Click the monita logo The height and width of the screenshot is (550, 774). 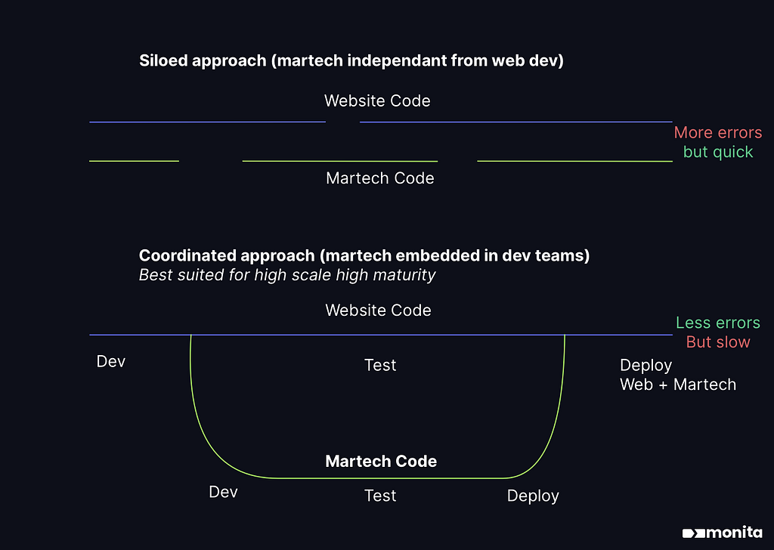(722, 533)
